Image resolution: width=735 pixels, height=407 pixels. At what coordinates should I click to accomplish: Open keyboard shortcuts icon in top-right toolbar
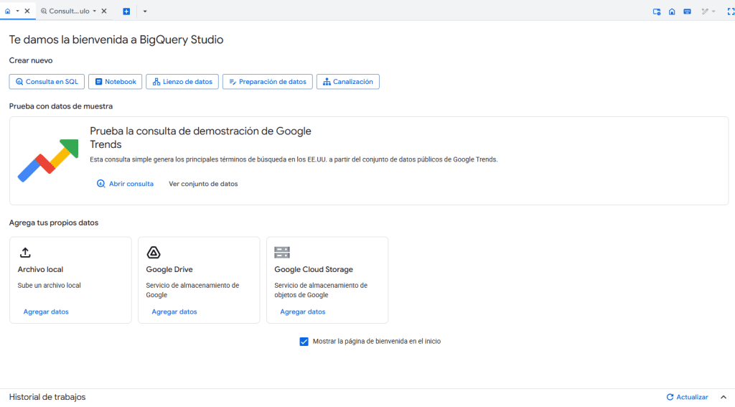coord(687,11)
